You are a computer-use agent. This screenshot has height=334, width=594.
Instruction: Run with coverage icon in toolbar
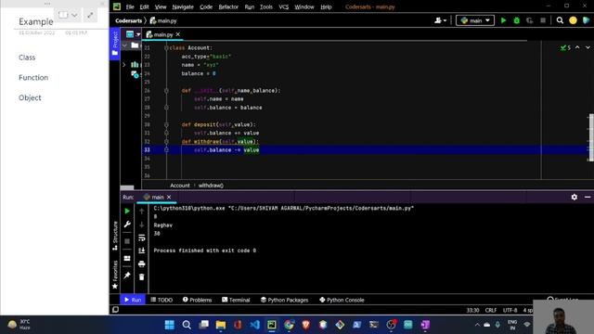point(530,20)
